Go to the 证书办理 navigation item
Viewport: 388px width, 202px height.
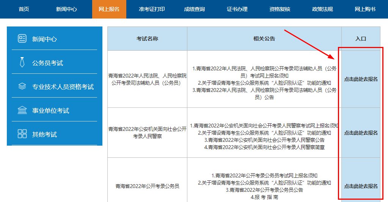[237, 9]
